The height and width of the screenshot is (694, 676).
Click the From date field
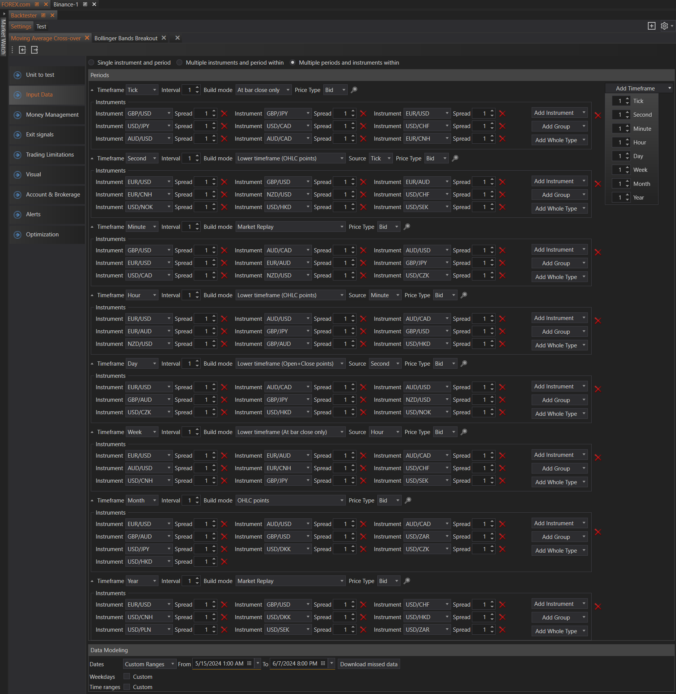coord(219,664)
